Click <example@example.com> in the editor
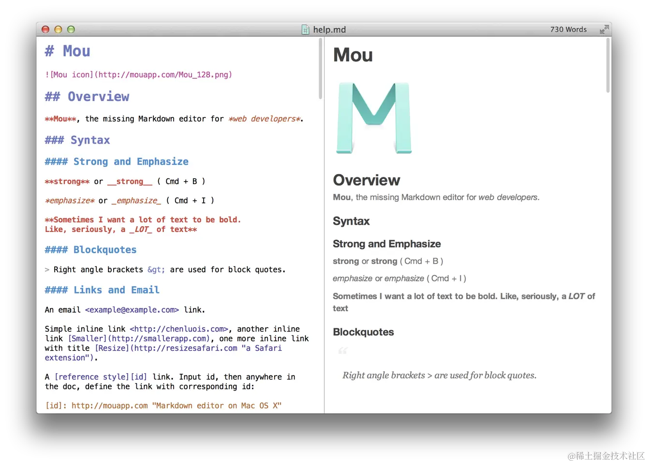The height and width of the screenshot is (464, 648). coord(132,310)
